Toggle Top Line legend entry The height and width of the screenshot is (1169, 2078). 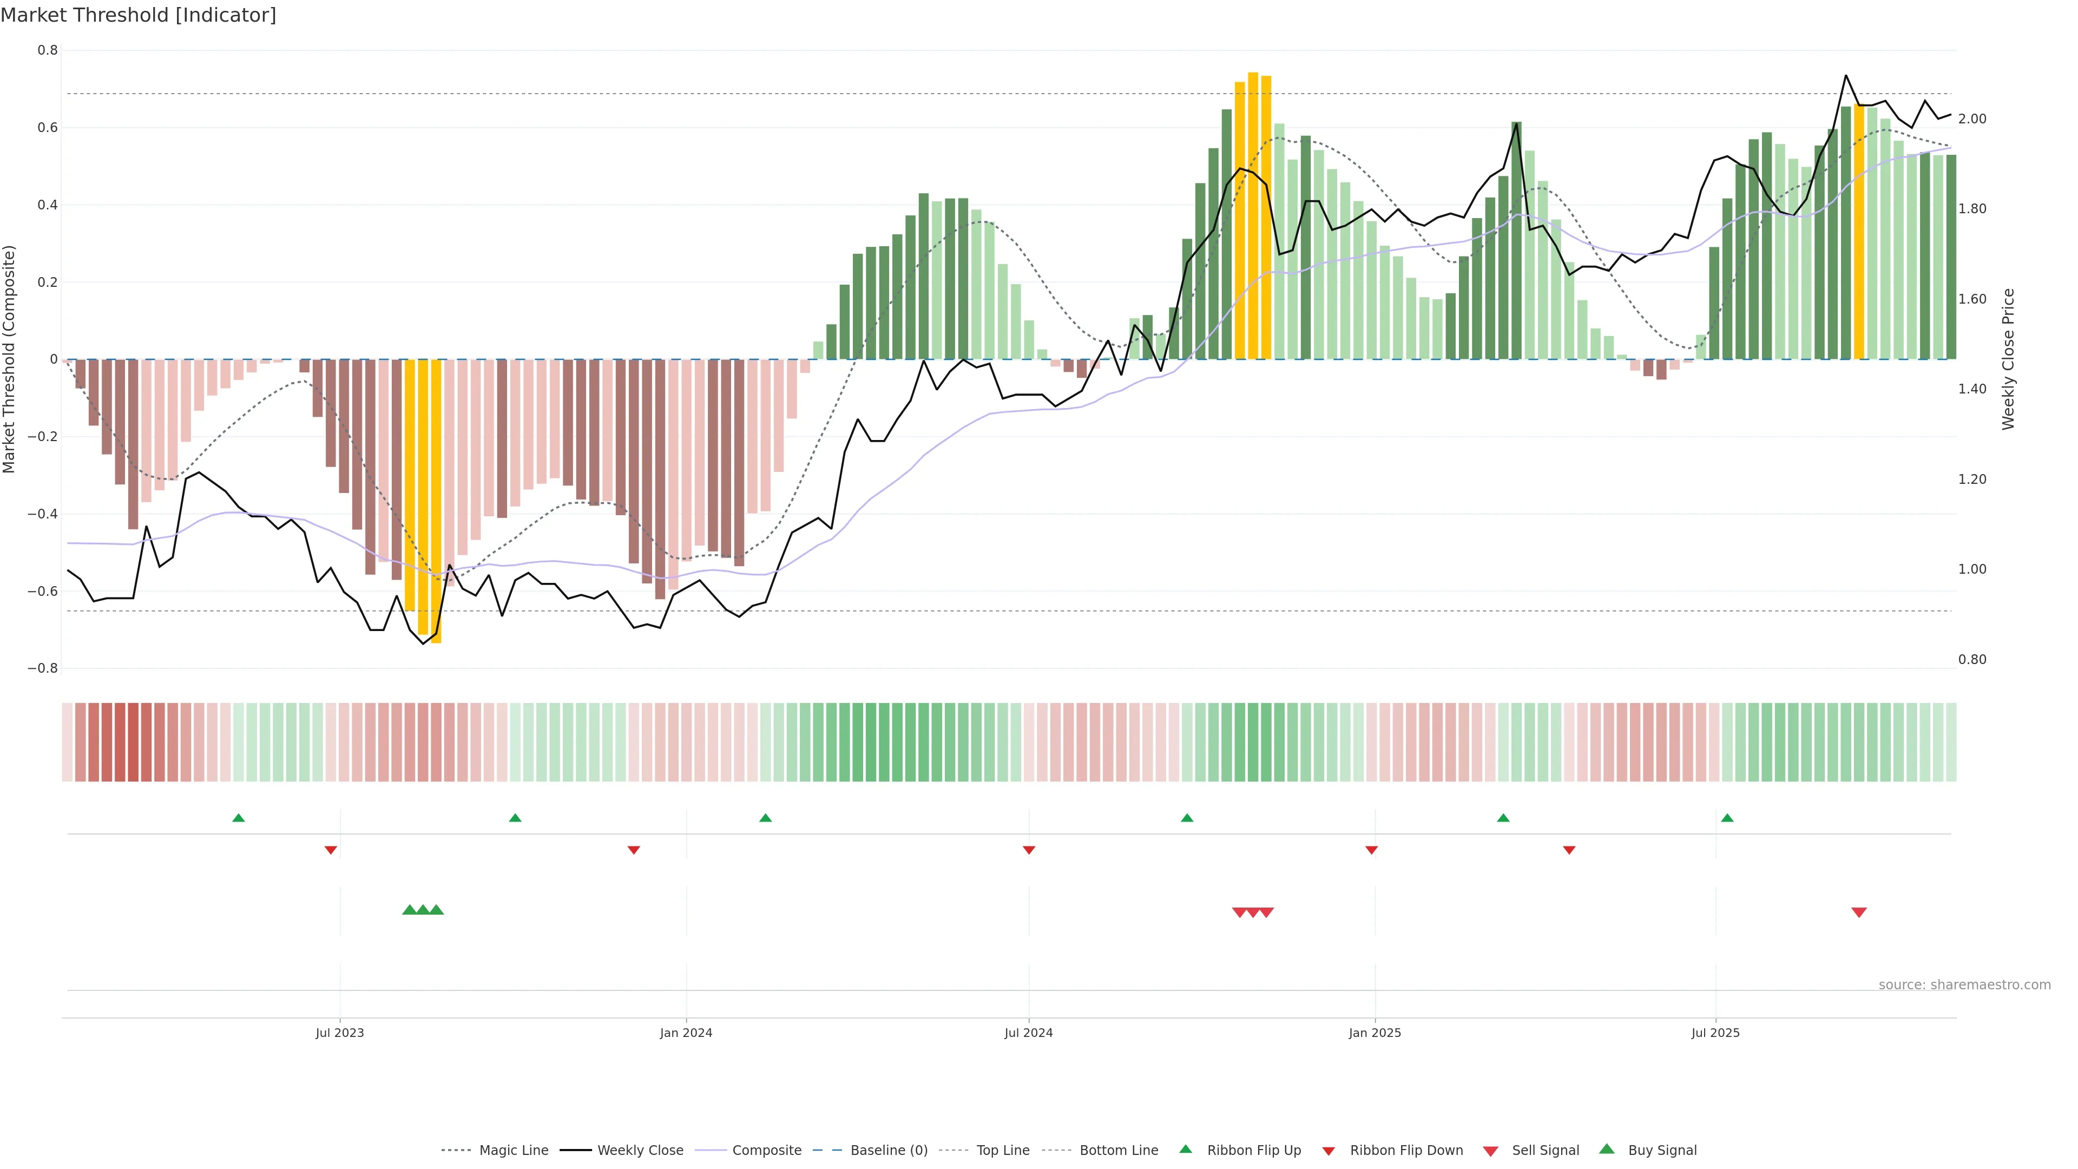point(1003,1151)
